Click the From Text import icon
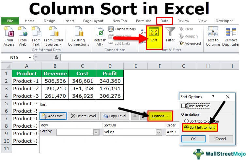The height and width of the screenshot is (160, 246). tap(36, 33)
